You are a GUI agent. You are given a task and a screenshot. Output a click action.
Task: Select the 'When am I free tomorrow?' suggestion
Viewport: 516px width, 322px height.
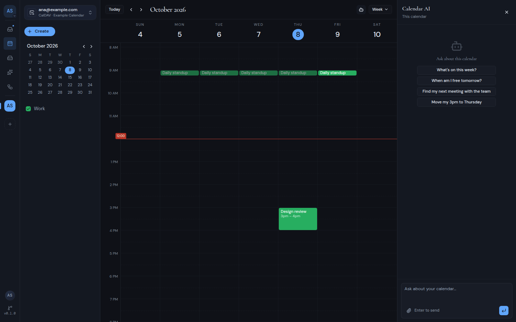point(457,81)
